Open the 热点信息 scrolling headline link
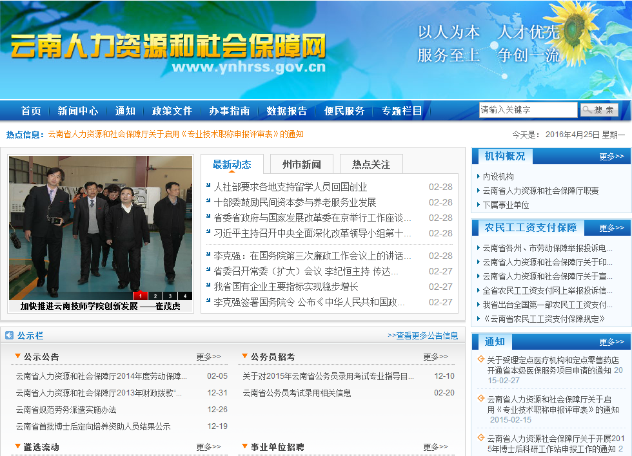 [x=175, y=134]
